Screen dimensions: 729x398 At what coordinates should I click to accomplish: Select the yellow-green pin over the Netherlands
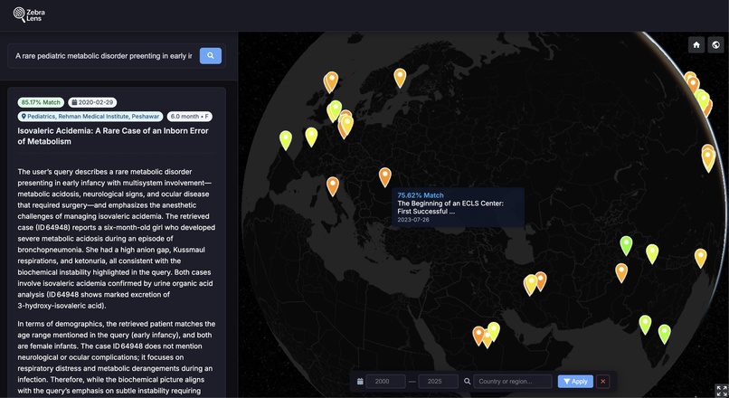coord(336,110)
